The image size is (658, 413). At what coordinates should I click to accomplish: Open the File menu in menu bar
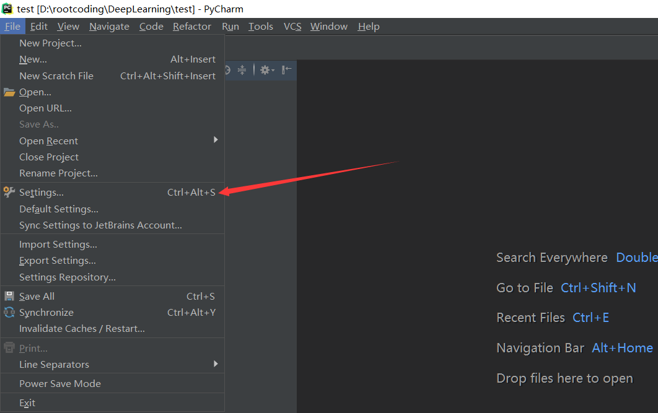pyautogui.click(x=12, y=27)
